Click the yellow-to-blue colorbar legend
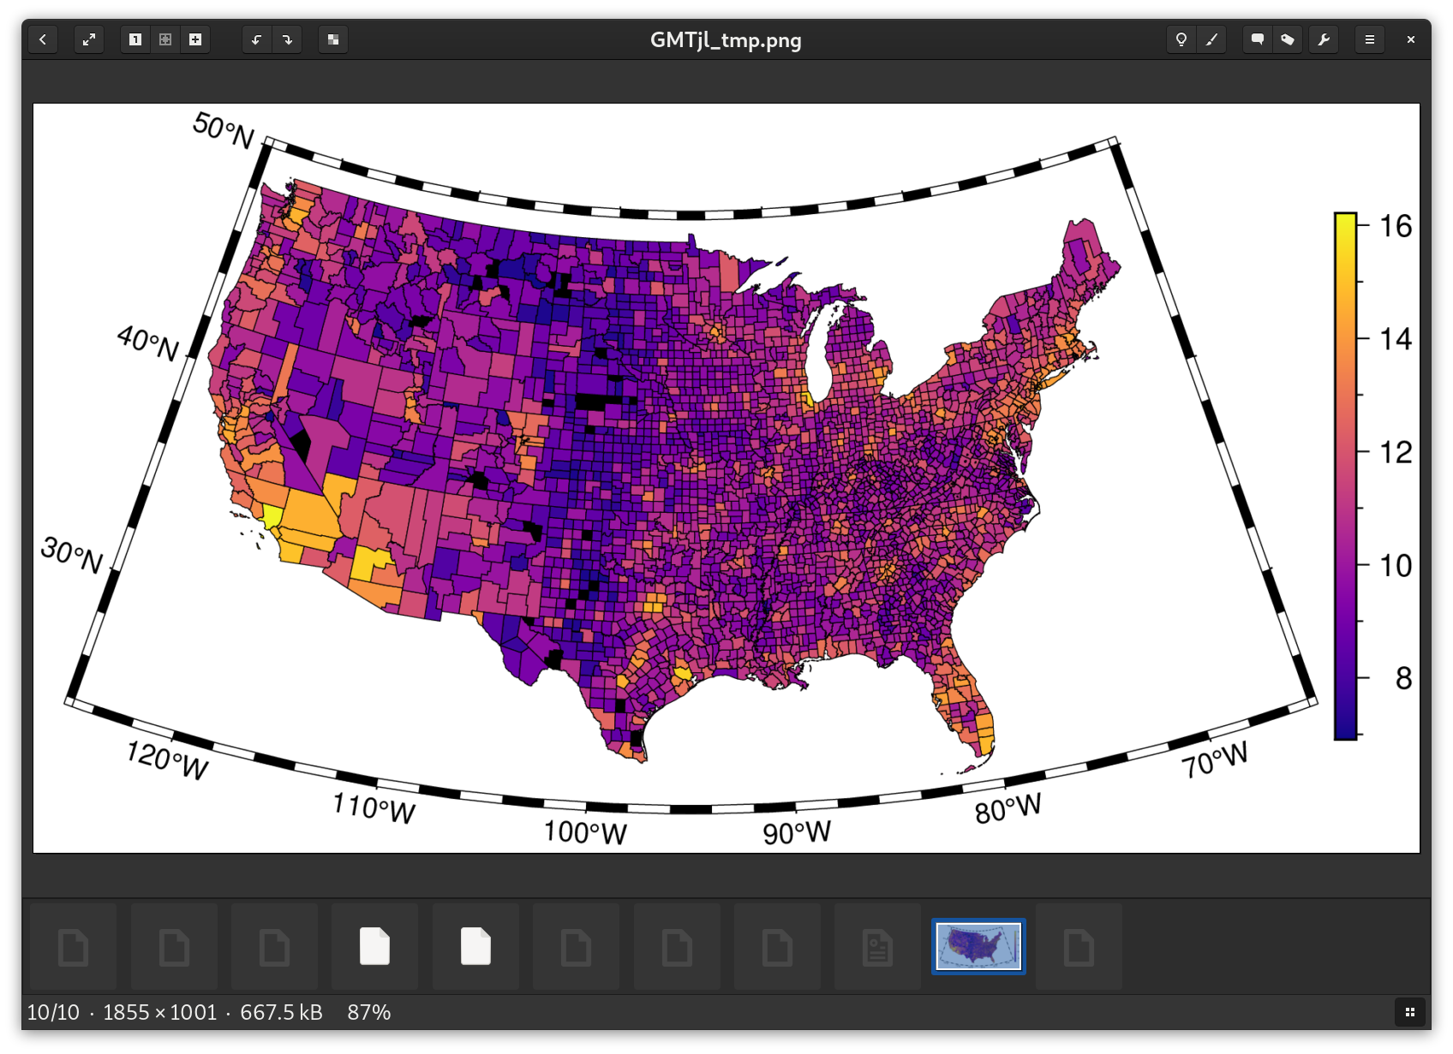The width and height of the screenshot is (1453, 1054). tap(1345, 476)
